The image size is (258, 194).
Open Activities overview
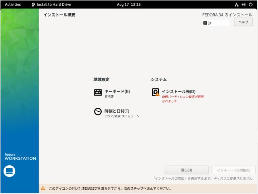[13, 4]
